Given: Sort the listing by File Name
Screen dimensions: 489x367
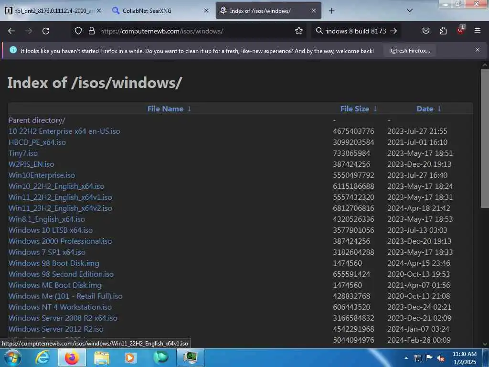Looking at the screenshot, I should point(169,108).
